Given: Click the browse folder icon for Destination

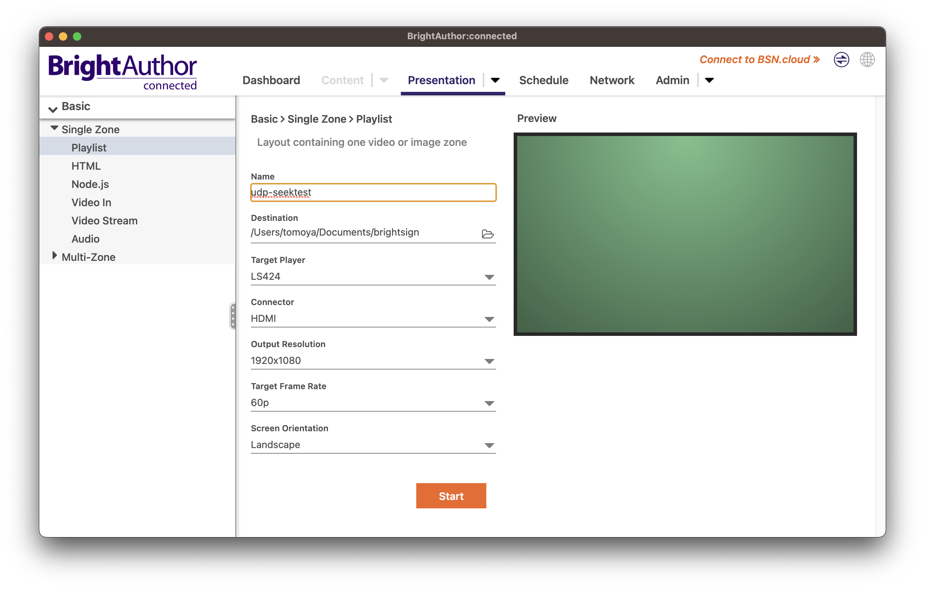Looking at the screenshot, I should click(x=487, y=234).
